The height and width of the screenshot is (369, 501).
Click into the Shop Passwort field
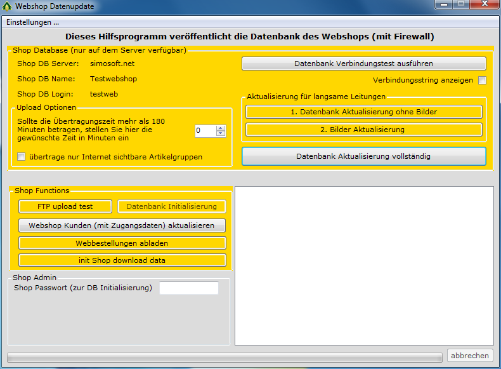point(188,288)
